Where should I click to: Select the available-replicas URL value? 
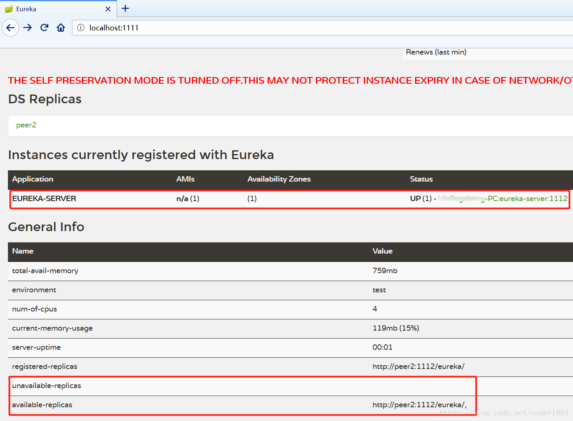(x=419, y=405)
